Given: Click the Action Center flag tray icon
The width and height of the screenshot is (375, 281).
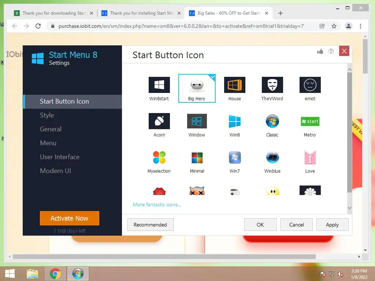Looking at the screenshot, I should click(323, 274).
